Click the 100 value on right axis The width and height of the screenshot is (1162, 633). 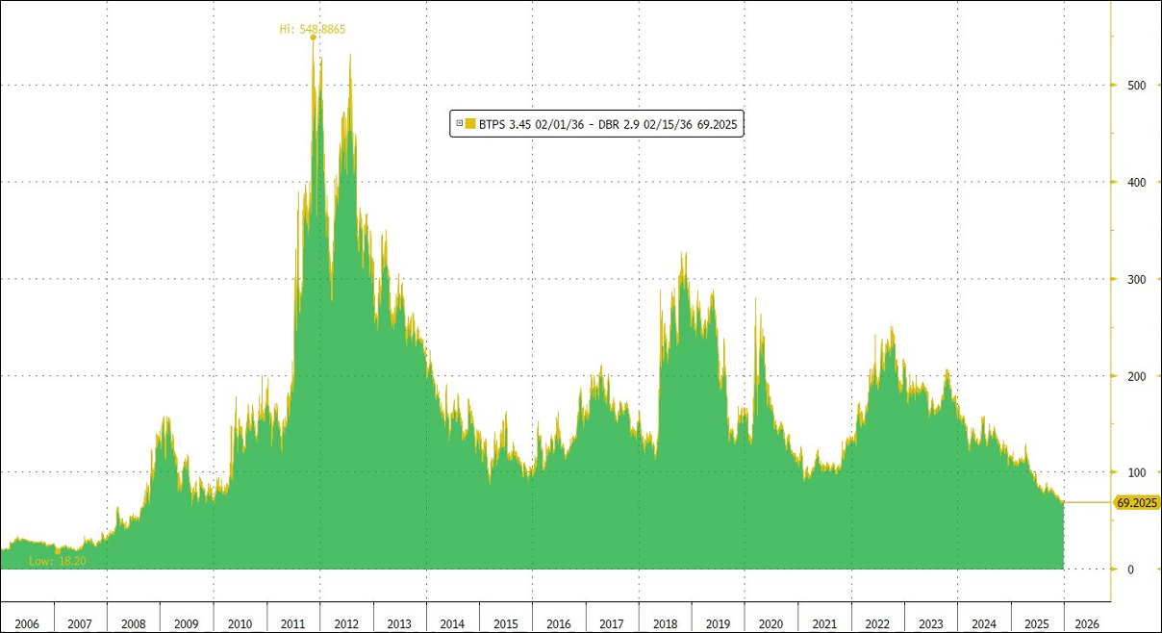pos(1139,472)
